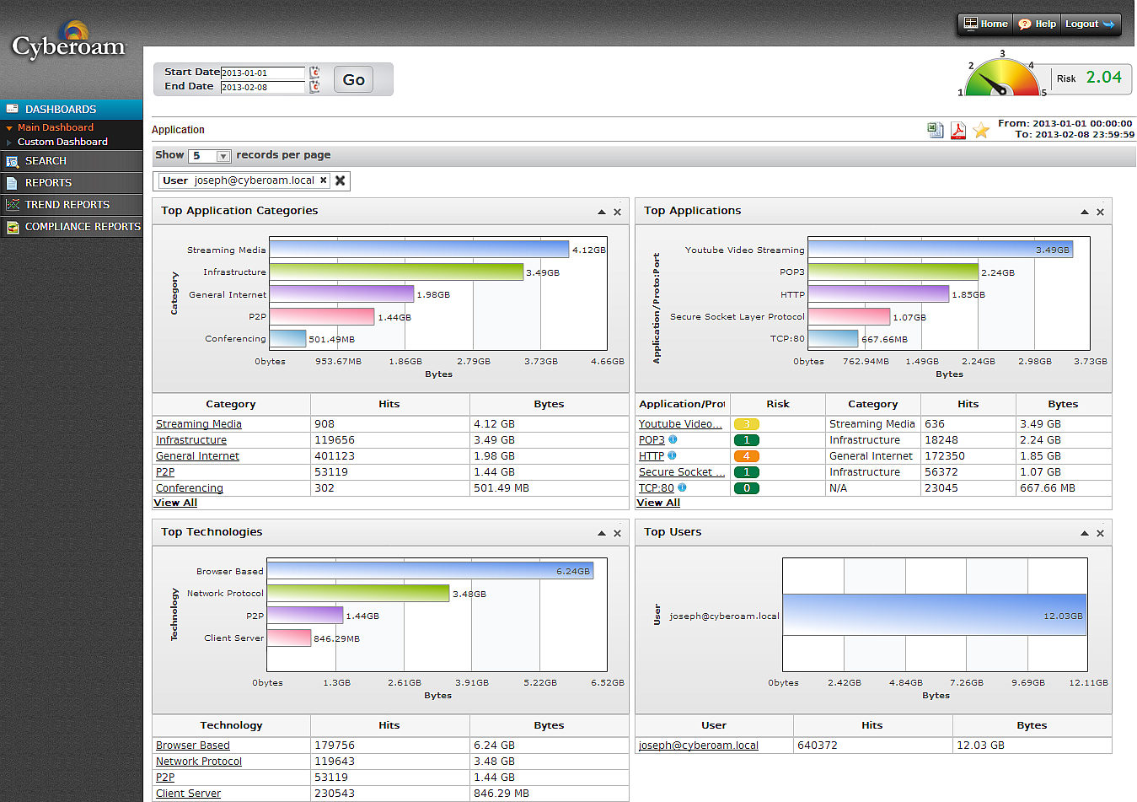
Task: Bookmark this report with the star icon
Action: 981,131
